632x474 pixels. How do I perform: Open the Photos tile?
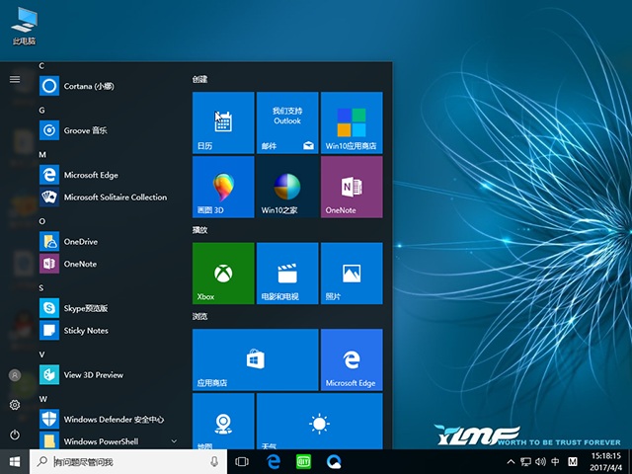click(352, 273)
